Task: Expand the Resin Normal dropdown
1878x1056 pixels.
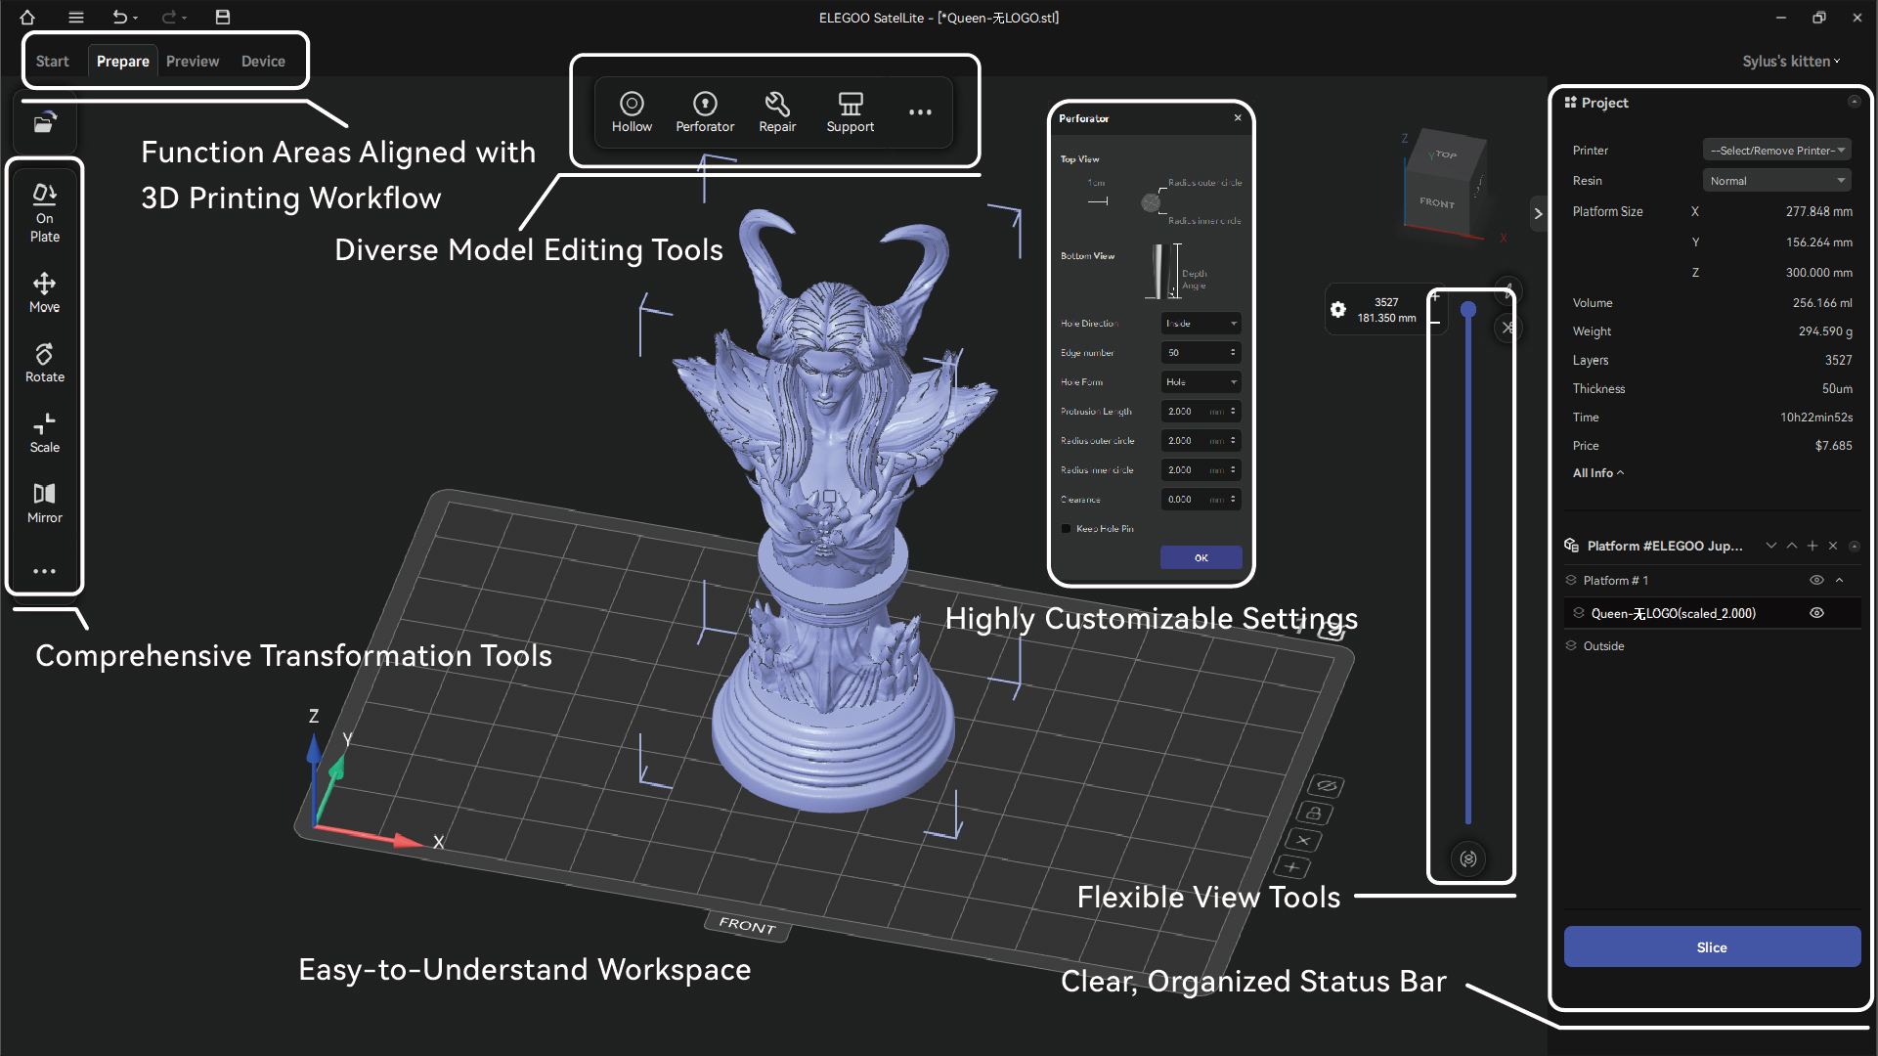Action: point(1776,181)
